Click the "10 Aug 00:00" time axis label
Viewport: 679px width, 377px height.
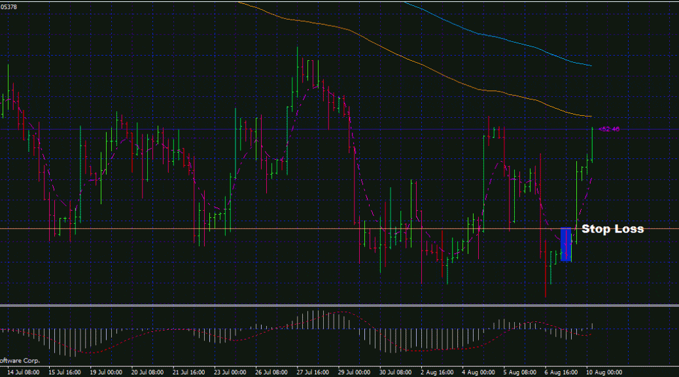[604, 372]
